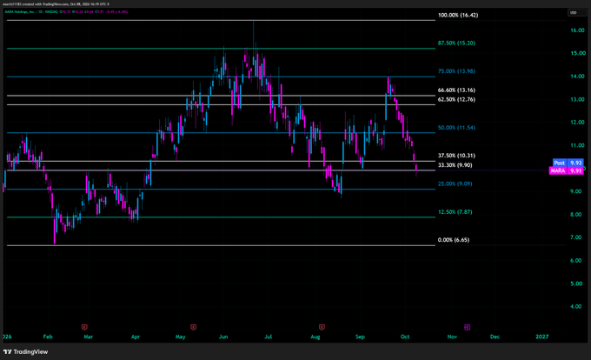
Task: Select the 0.00% (6.65) Fib level label
Action: click(x=453, y=240)
